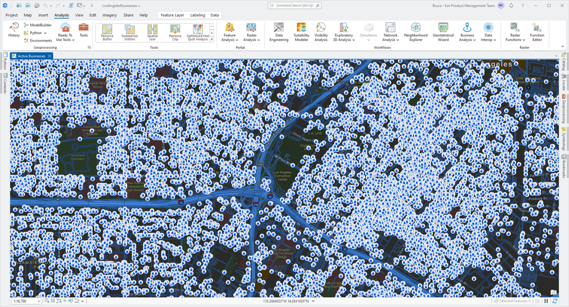Show the Catalog pane

[x=563, y=62]
